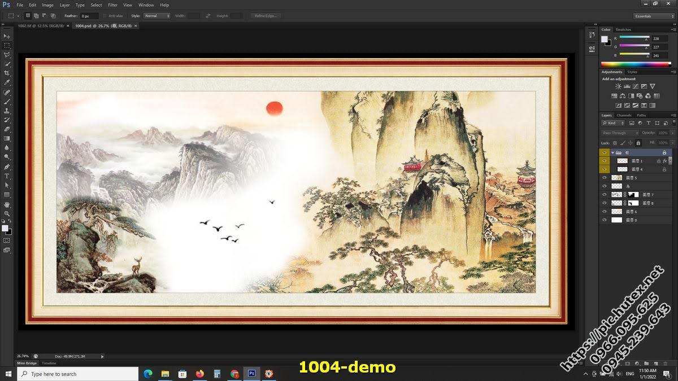Select the Eraser tool
The image size is (678, 381).
(7, 129)
